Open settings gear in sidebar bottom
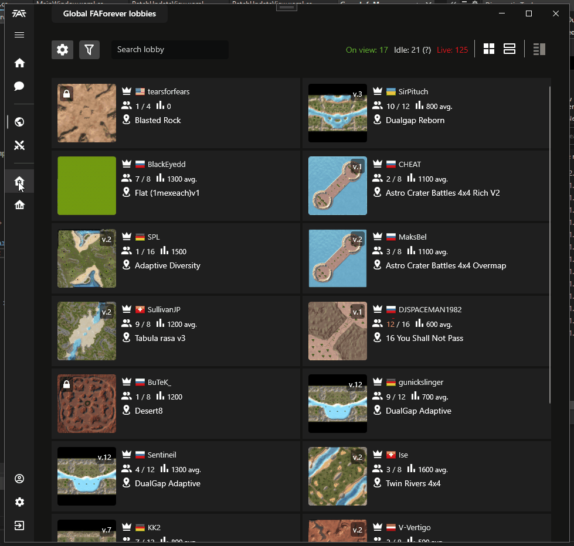The height and width of the screenshot is (546, 574). click(19, 502)
